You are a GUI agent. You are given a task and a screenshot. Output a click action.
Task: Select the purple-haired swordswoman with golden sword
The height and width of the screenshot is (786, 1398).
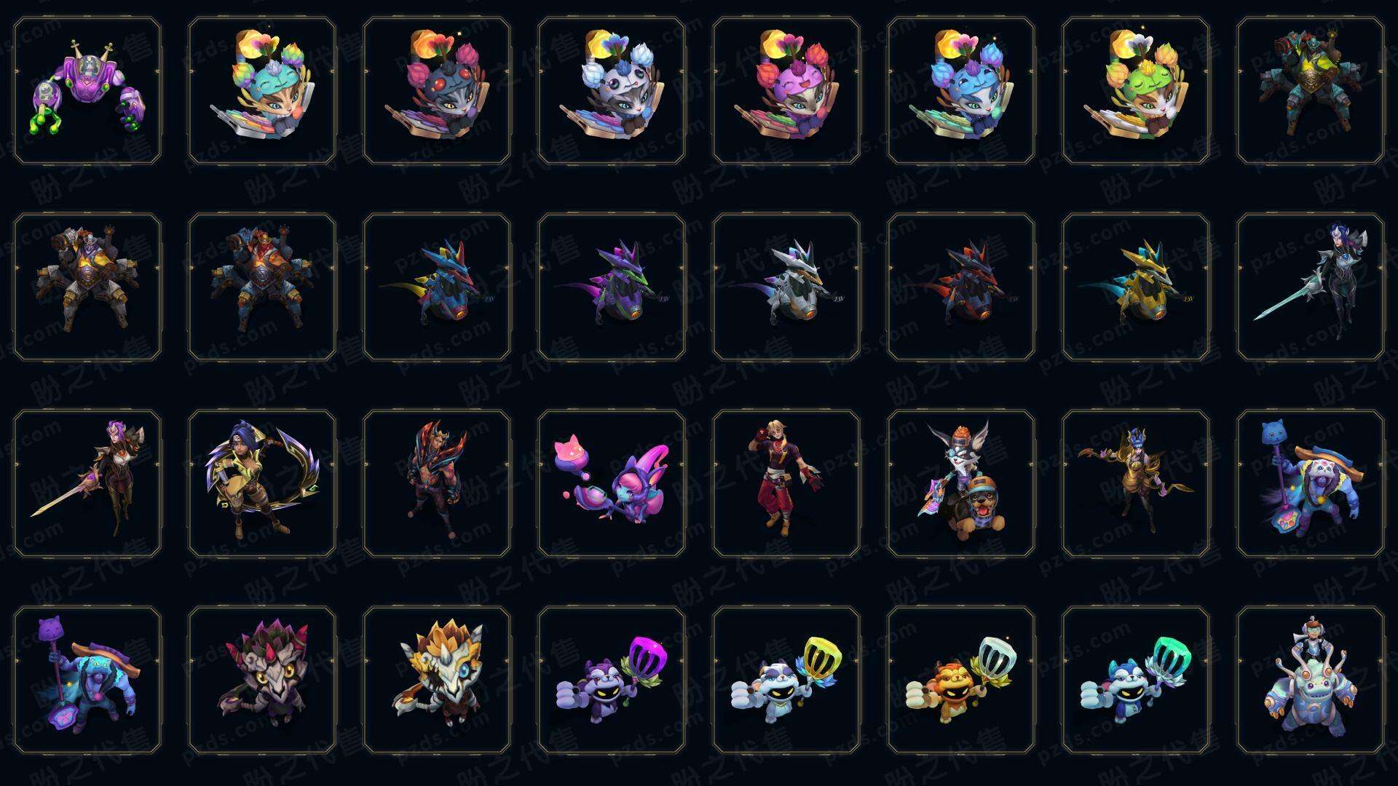tap(87, 483)
